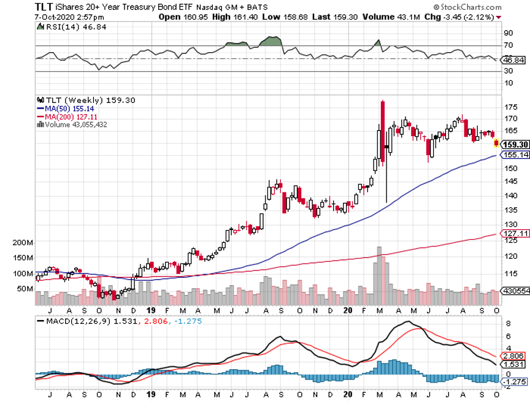Viewport: 530px width, 401px height.
Task: Click the blue 155.14 moving average tag
Action: click(x=513, y=156)
